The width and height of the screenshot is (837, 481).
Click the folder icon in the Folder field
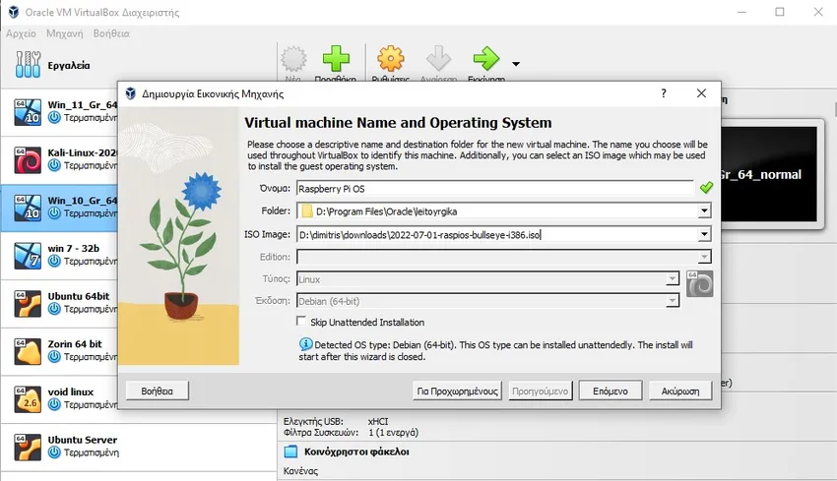(x=307, y=211)
